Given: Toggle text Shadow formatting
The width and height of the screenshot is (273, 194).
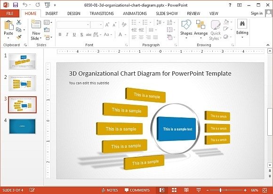Looking at the screenshot, I should pyautogui.click(x=81, y=35).
